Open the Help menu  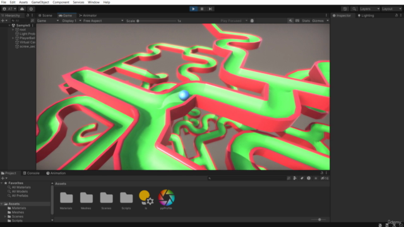click(107, 2)
